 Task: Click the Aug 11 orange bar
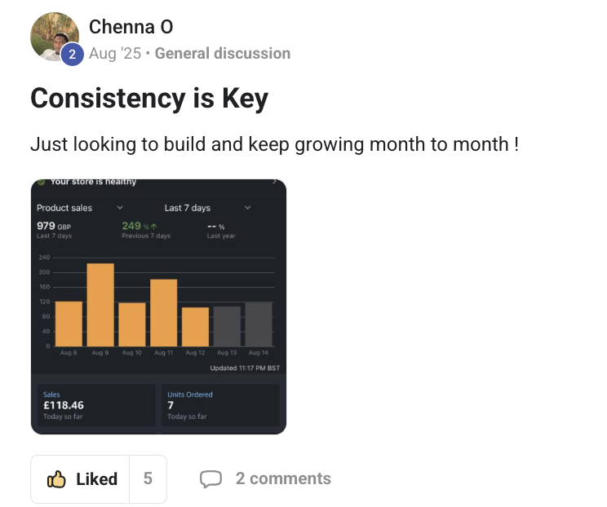pyautogui.click(x=164, y=314)
